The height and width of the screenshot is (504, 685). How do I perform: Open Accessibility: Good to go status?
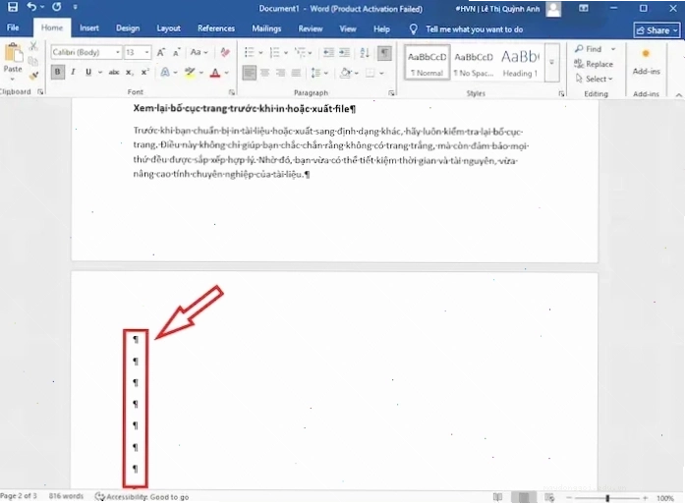[x=142, y=496]
